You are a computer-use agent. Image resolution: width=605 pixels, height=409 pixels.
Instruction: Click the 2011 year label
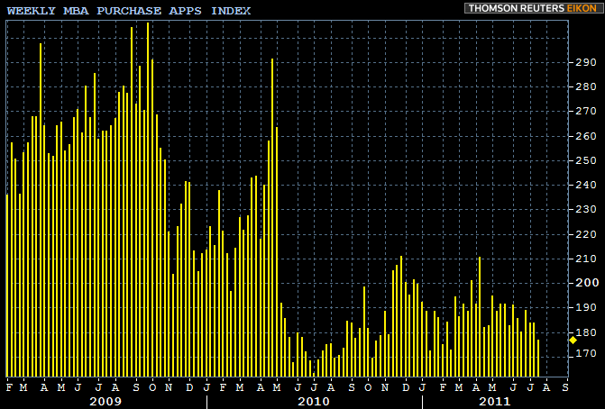(x=495, y=400)
